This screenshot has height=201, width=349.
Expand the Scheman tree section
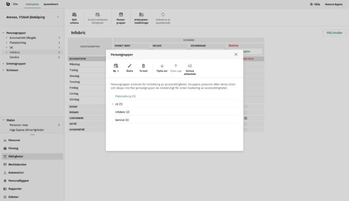tap(4, 70)
